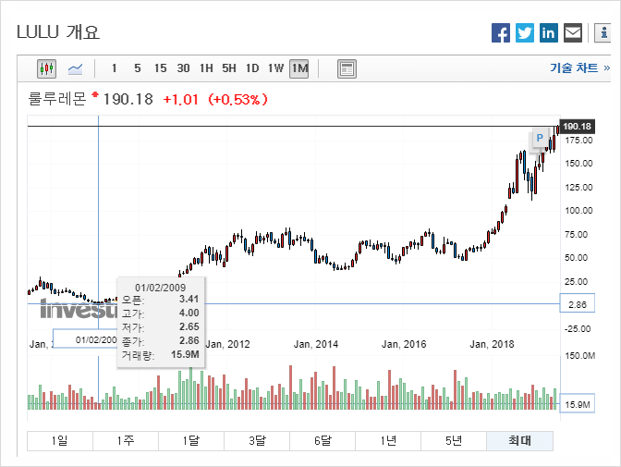Viewport: 621px width, 467px height.
Task: Set range to 1년
Action: [x=388, y=441]
